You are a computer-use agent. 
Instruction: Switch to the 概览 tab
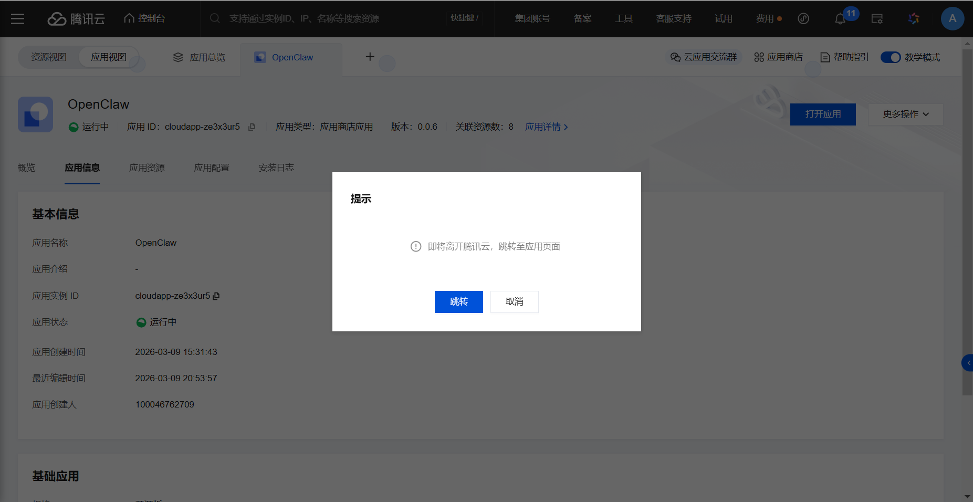[27, 168]
